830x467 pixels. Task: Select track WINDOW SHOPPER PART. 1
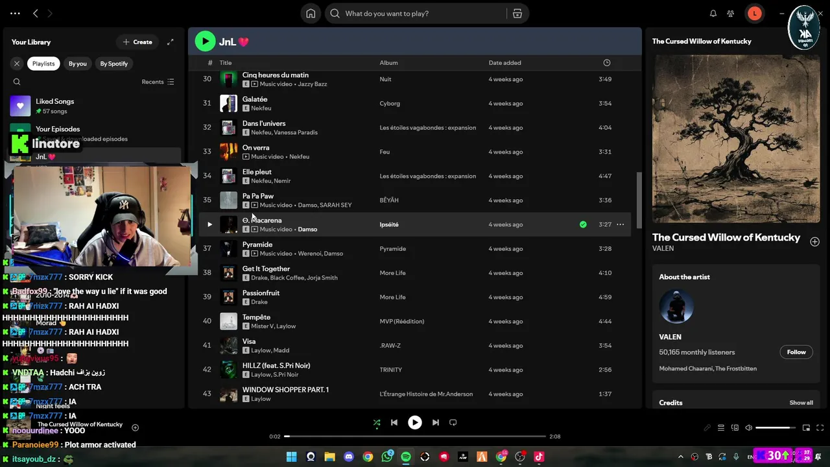tap(415, 394)
